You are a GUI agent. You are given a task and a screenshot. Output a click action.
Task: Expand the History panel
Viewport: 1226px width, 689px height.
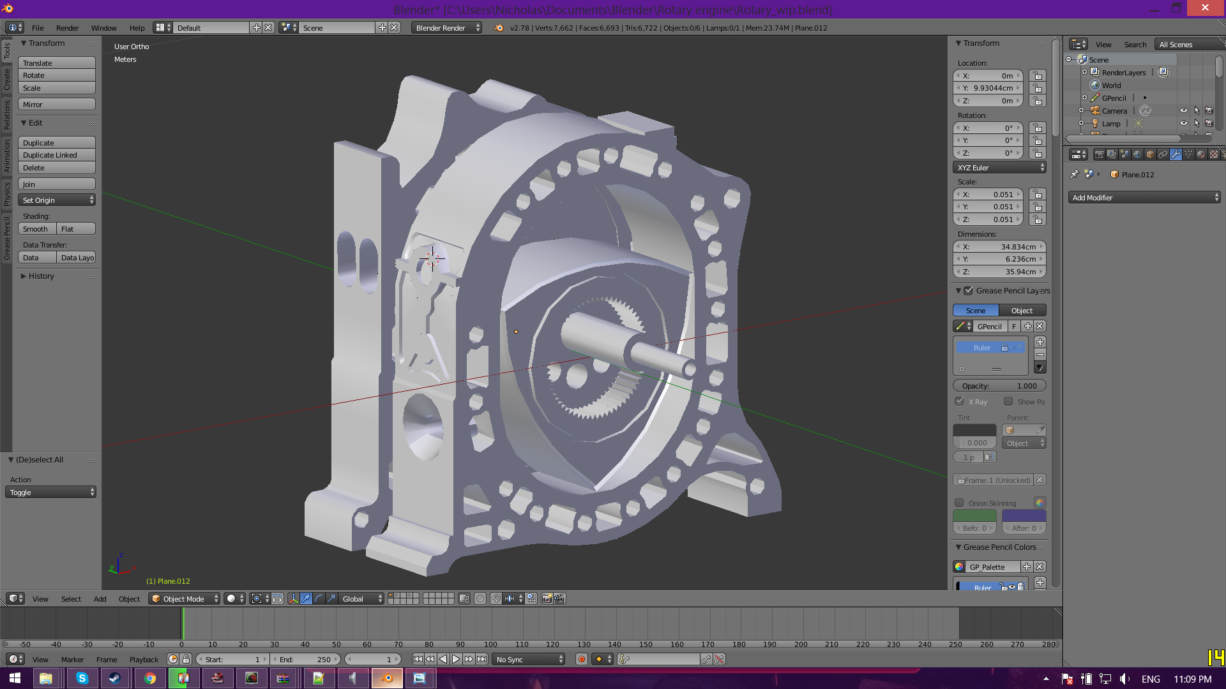coord(41,276)
